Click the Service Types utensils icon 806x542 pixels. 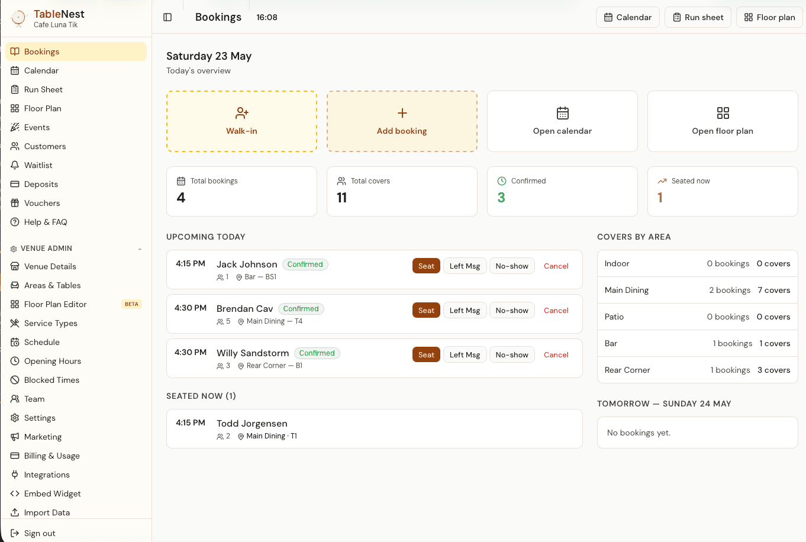click(x=15, y=323)
